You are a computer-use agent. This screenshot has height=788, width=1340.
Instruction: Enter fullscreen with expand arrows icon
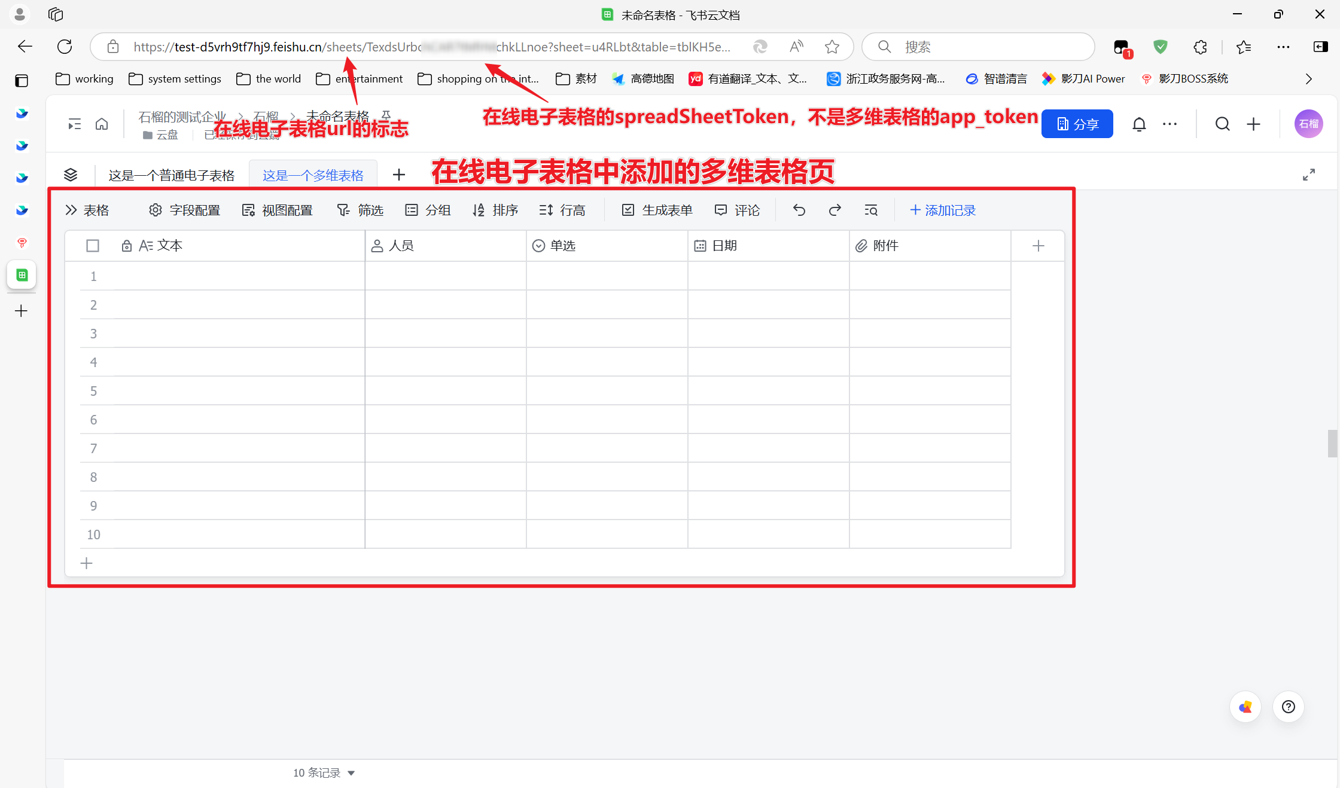tap(1308, 175)
